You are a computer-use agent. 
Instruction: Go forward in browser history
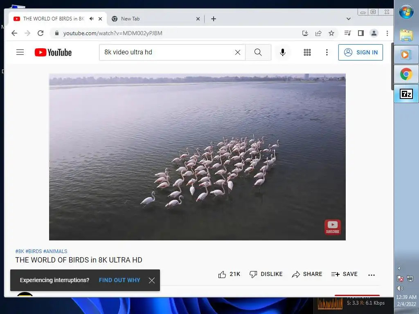(x=27, y=33)
